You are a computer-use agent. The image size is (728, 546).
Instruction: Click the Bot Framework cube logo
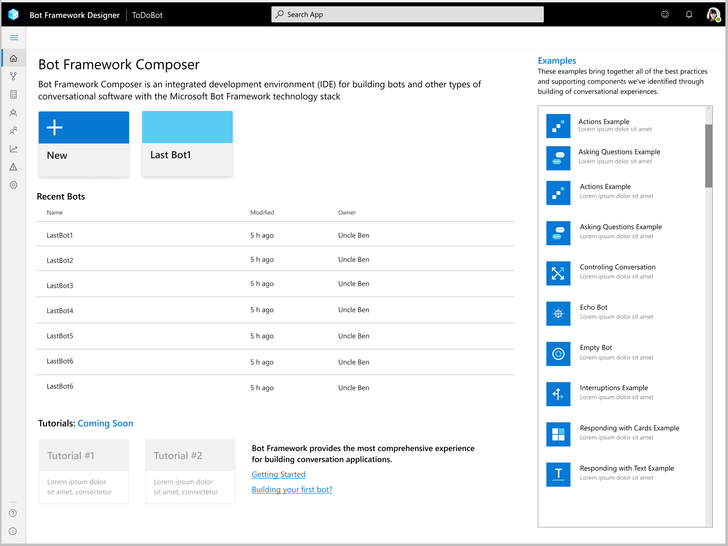(x=14, y=15)
